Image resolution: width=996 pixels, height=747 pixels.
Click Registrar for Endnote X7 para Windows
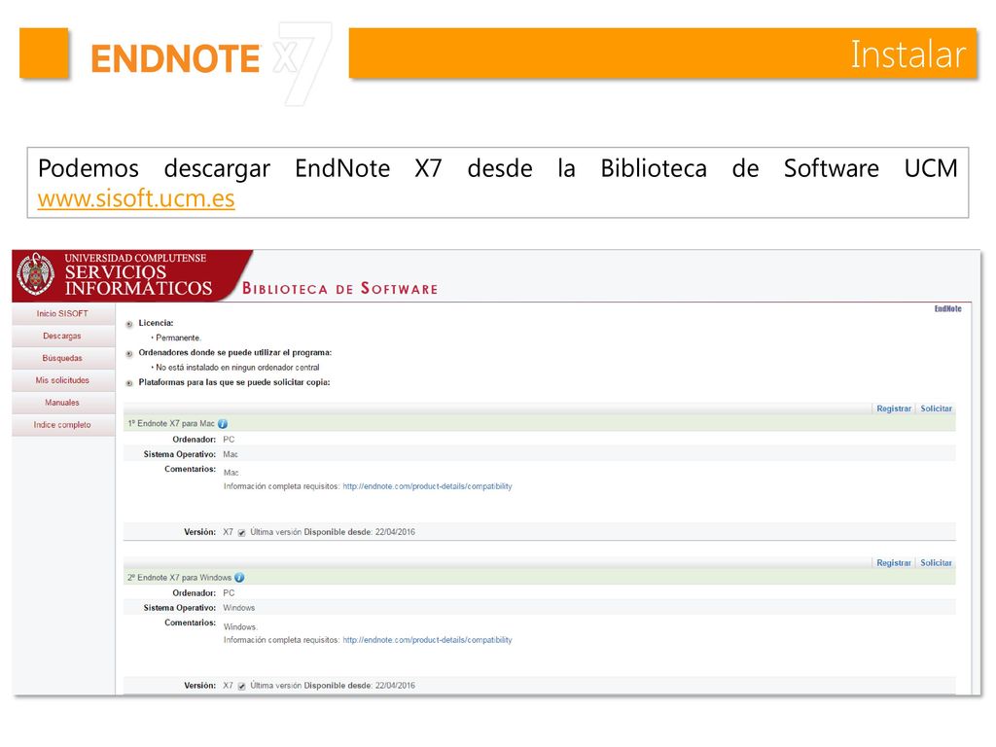coord(894,563)
